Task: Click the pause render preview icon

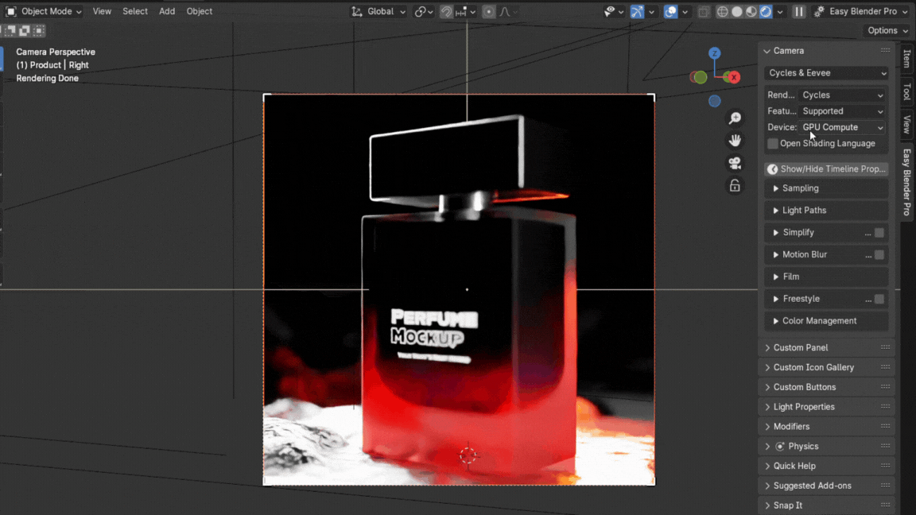Action: (798, 12)
